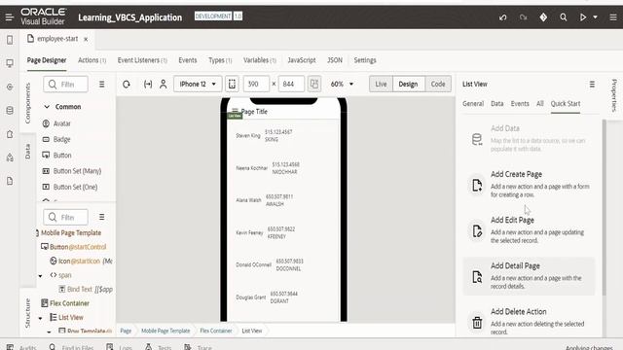The width and height of the screenshot is (623, 350).
Task: Open the Data vertical side tab
Action: (27, 152)
